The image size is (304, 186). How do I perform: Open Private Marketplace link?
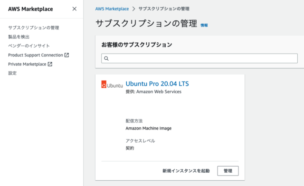coord(27,64)
